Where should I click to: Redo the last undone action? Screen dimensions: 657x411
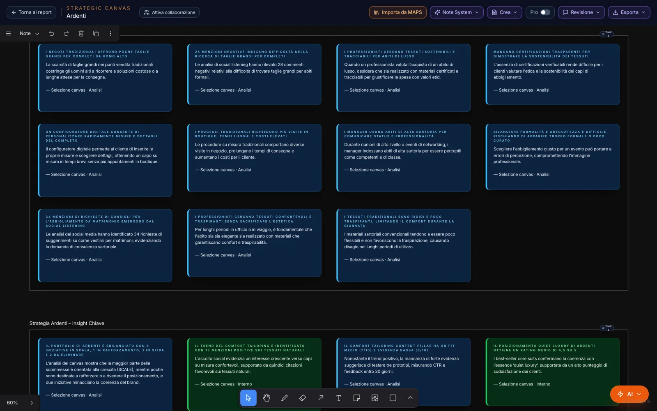click(x=66, y=33)
